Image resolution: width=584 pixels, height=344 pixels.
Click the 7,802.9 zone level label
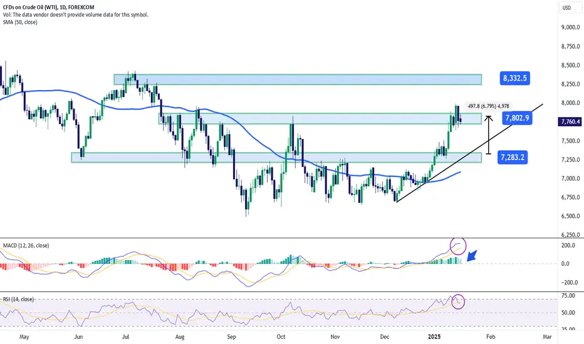click(517, 118)
